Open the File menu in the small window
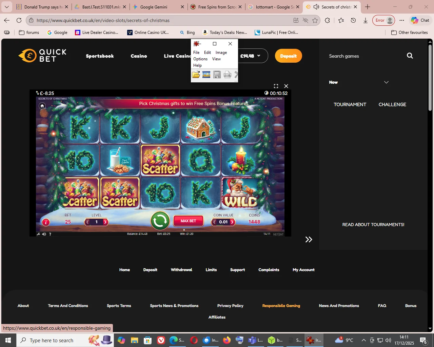The width and height of the screenshot is (434, 347). tap(196, 53)
